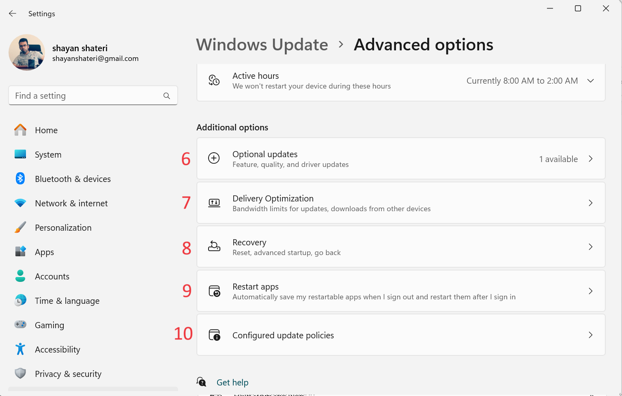Viewport: 622px width, 396px height.
Task: Open the Apps settings category
Action: 45,252
